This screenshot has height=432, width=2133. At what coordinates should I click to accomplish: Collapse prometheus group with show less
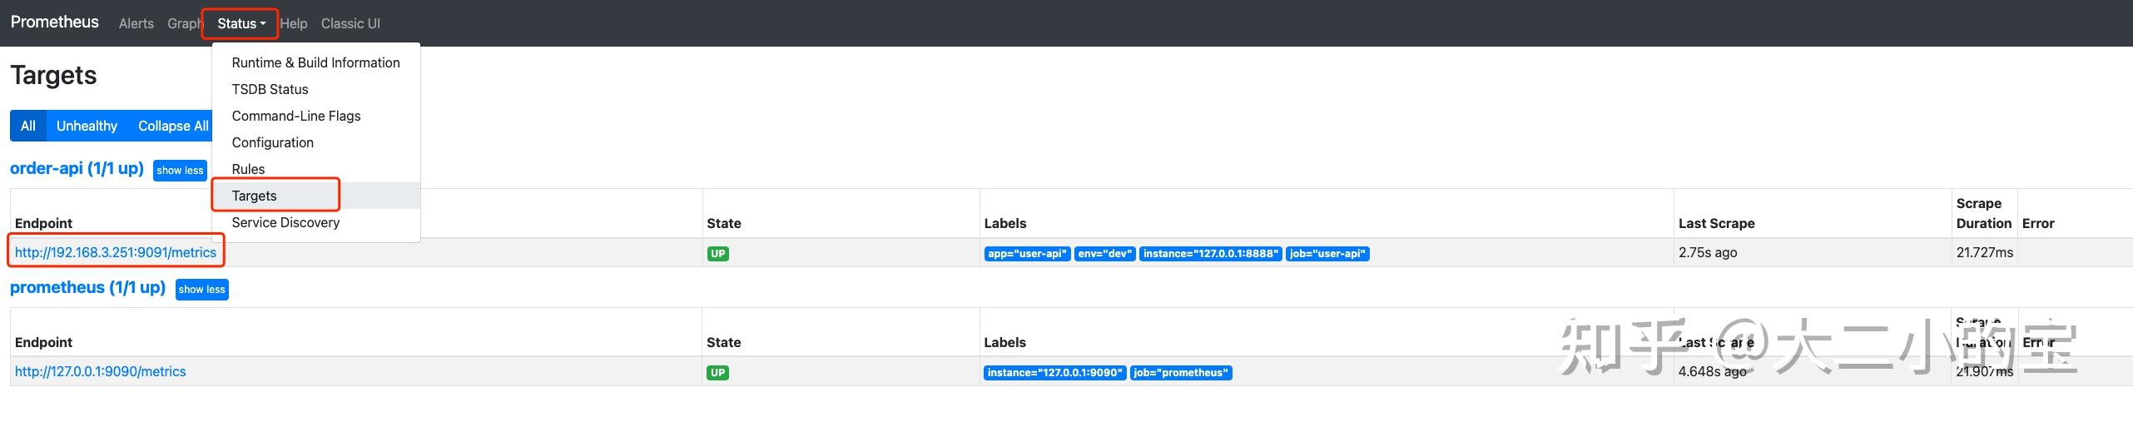pyautogui.click(x=201, y=289)
